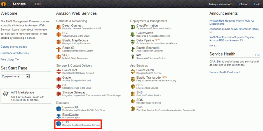
Task: Click the SWF service icon
Action: point(133,109)
